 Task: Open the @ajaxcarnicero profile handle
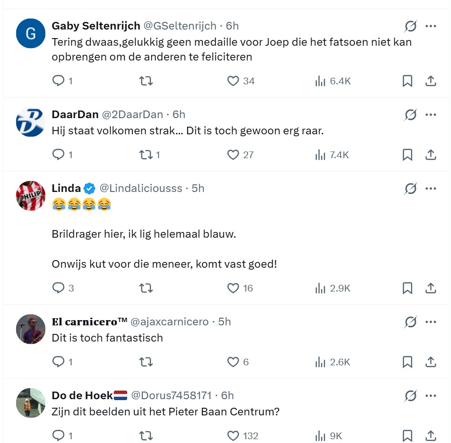[169, 322]
